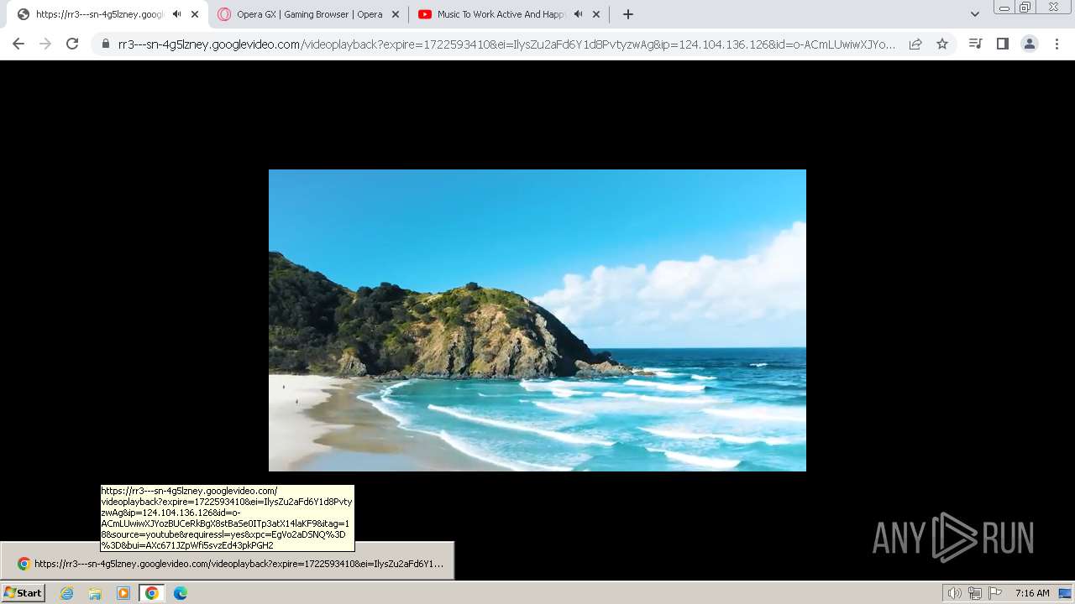Reload the current video page
1075x604 pixels.
pyautogui.click(x=72, y=44)
